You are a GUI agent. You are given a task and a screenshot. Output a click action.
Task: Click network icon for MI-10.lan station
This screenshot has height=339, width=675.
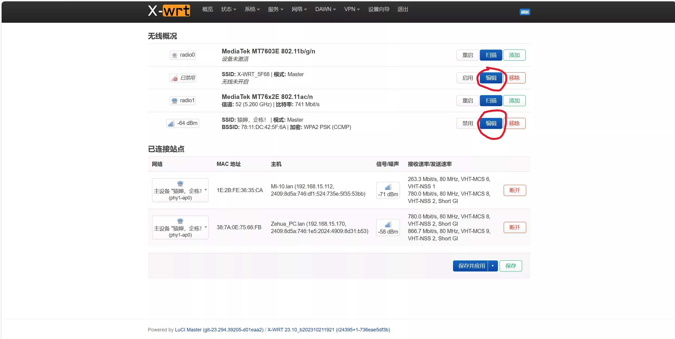180,183
